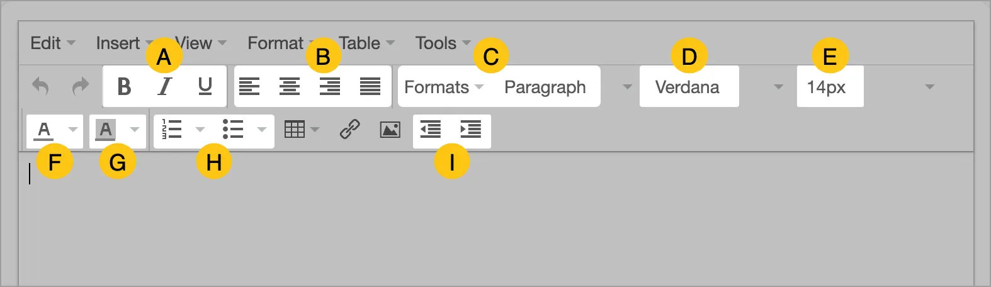The height and width of the screenshot is (287, 991).
Task: Apply the text color button
Action: point(43,130)
